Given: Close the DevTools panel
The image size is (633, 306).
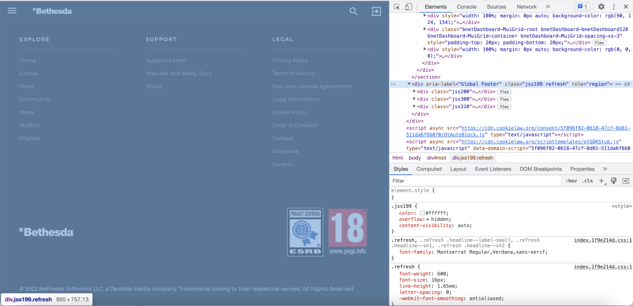Looking at the screenshot, I should click(x=626, y=6).
